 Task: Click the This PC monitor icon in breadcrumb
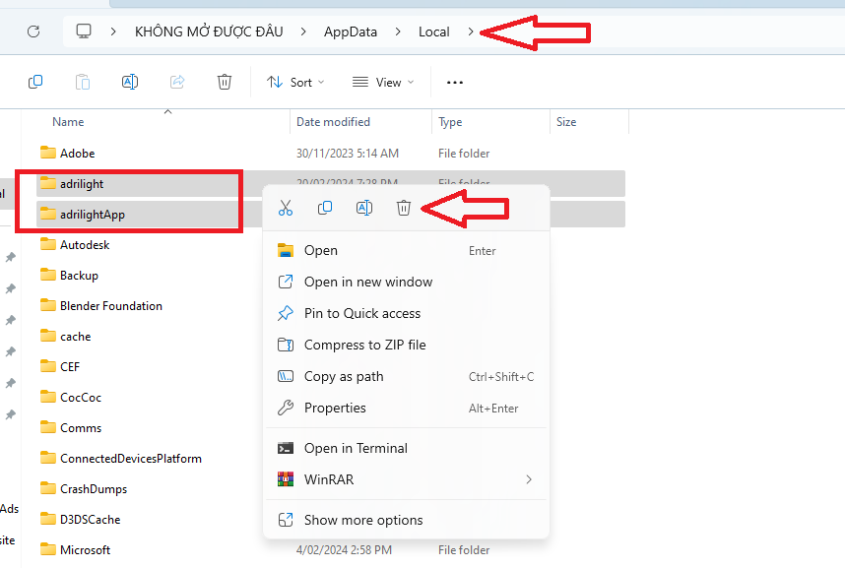[x=84, y=32]
